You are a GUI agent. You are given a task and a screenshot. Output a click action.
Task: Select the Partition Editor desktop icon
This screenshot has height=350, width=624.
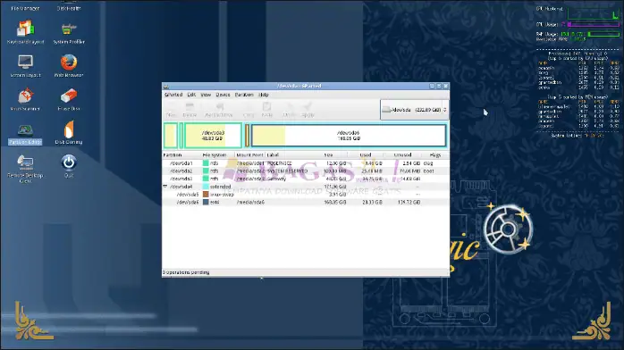25,134
